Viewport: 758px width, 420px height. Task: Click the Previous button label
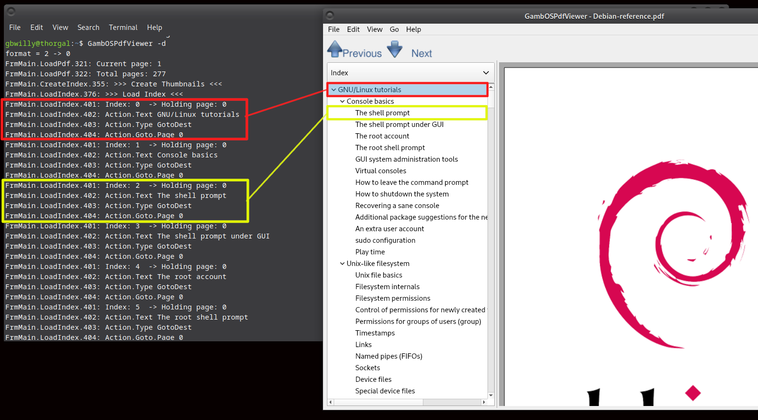pos(362,54)
